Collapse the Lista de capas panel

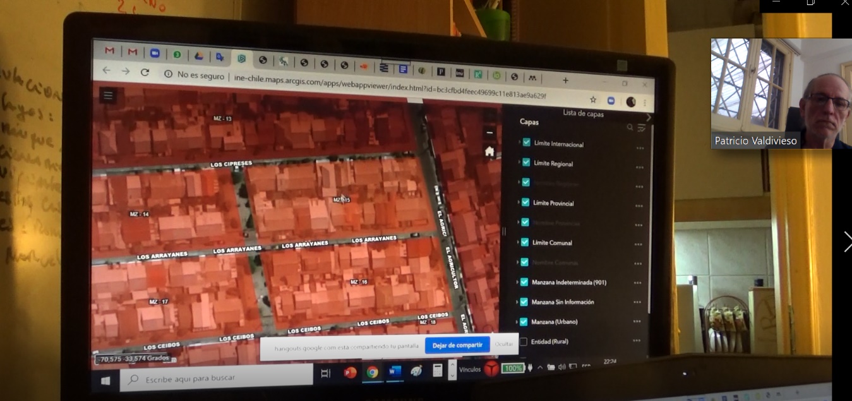click(649, 117)
